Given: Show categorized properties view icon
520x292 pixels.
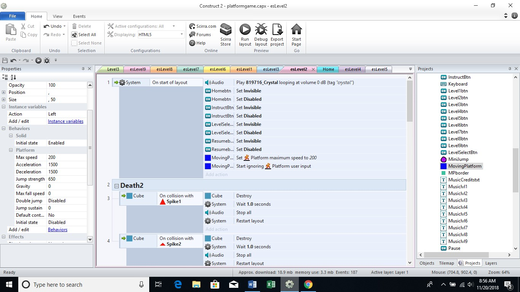Looking at the screenshot, I should point(5,77).
